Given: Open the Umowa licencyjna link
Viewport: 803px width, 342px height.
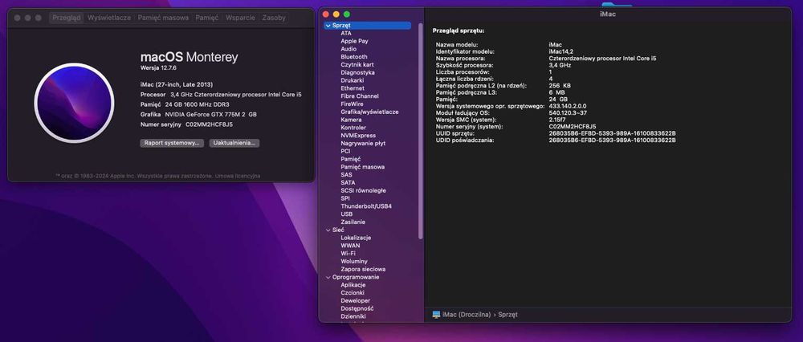Looking at the screenshot, I should coord(238,176).
